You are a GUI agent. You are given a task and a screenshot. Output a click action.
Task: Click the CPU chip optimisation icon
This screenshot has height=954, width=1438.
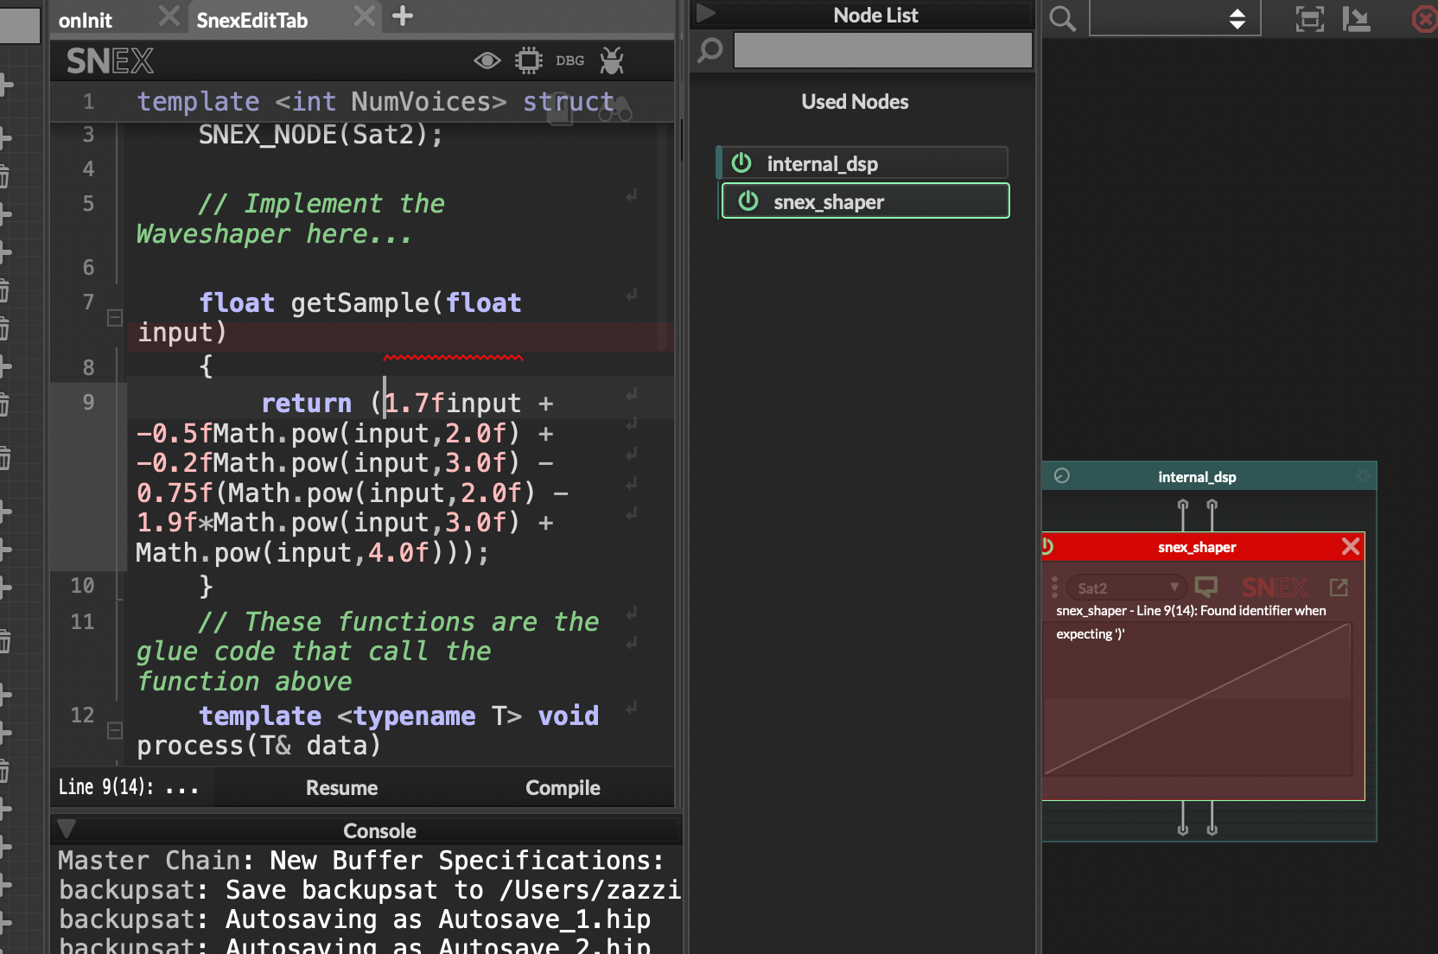coord(529,60)
